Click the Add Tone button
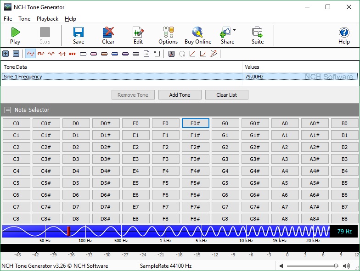Viewport: 360px width, 271px height. (180, 95)
